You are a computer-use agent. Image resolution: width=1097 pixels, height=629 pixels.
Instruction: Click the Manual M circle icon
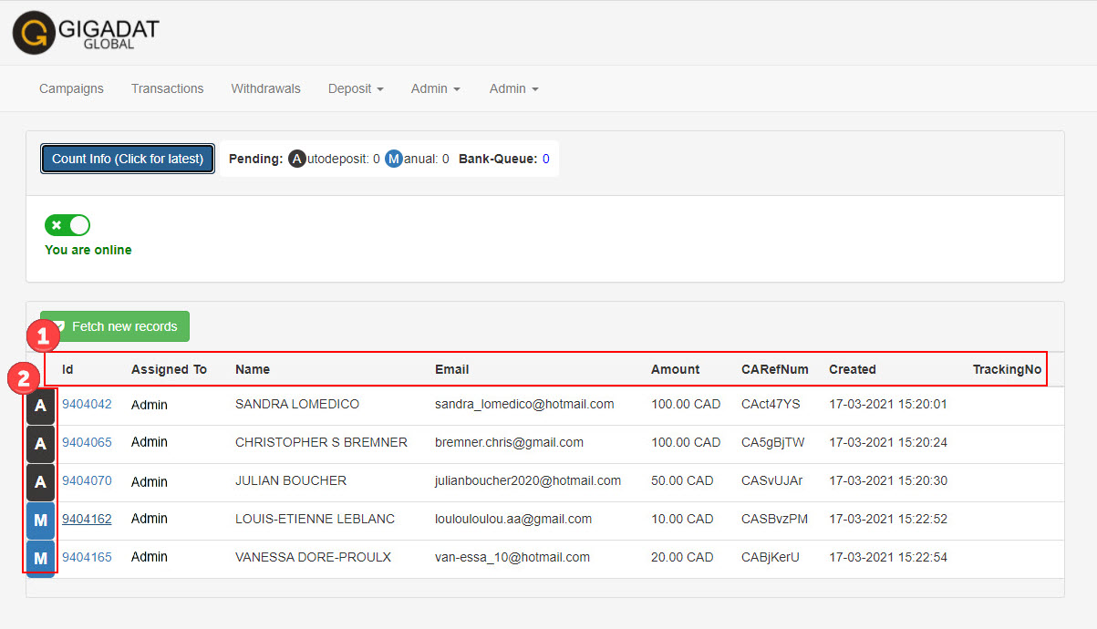pos(394,159)
